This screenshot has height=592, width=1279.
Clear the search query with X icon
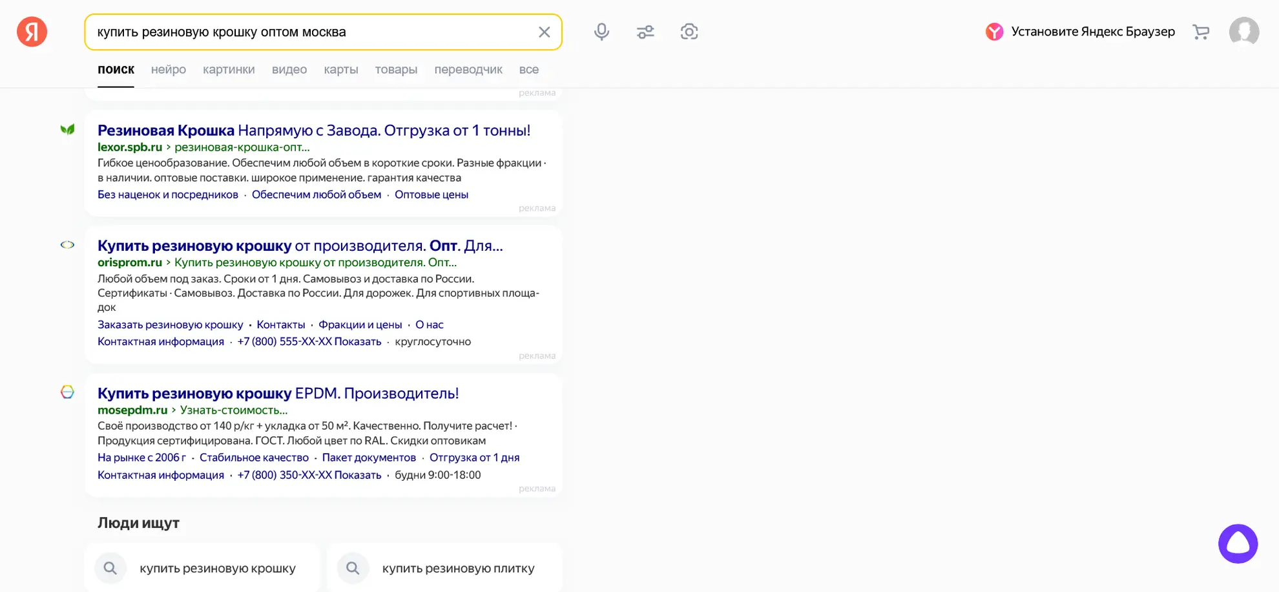coord(544,32)
